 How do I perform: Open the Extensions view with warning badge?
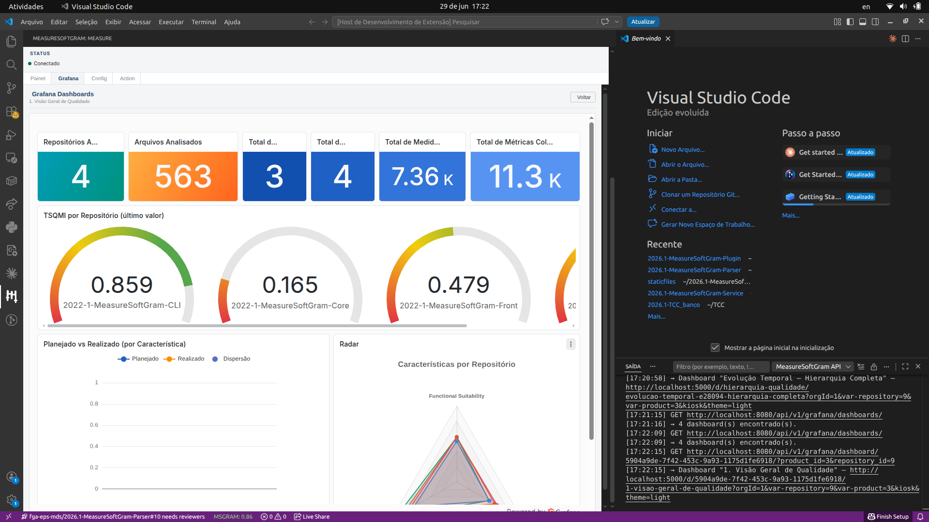pyautogui.click(x=12, y=112)
